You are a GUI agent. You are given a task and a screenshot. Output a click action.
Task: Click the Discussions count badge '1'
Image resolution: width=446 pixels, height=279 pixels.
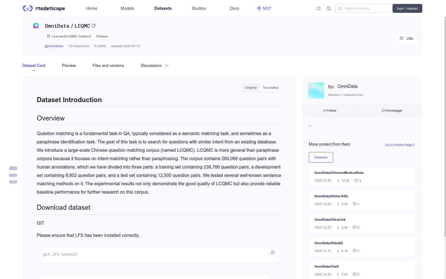[166, 66]
